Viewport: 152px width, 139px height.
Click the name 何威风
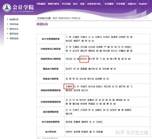pyautogui.click(x=84, y=87)
